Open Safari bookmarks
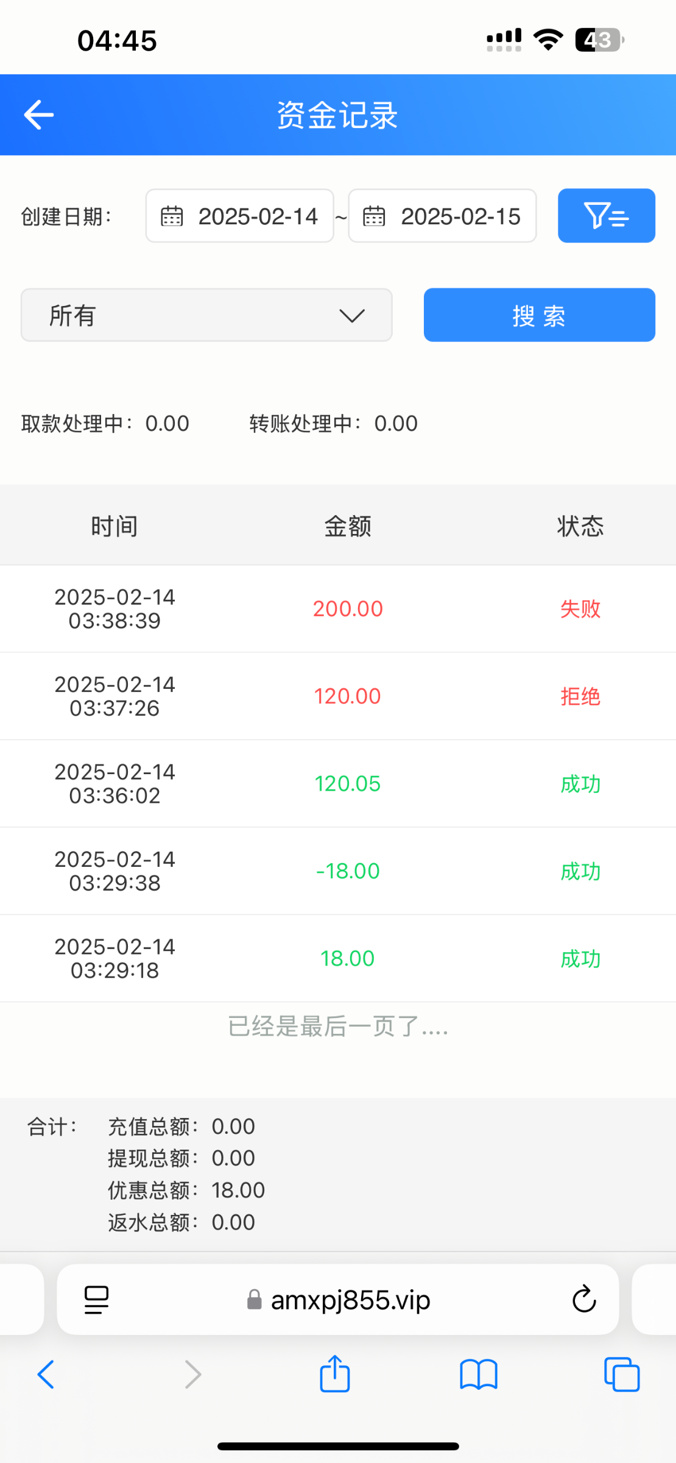This screenshot has height=1463, width=676. pos(479,1375)
